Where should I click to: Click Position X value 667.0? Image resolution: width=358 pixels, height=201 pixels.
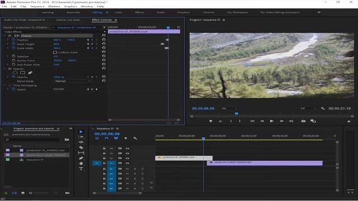57,40
